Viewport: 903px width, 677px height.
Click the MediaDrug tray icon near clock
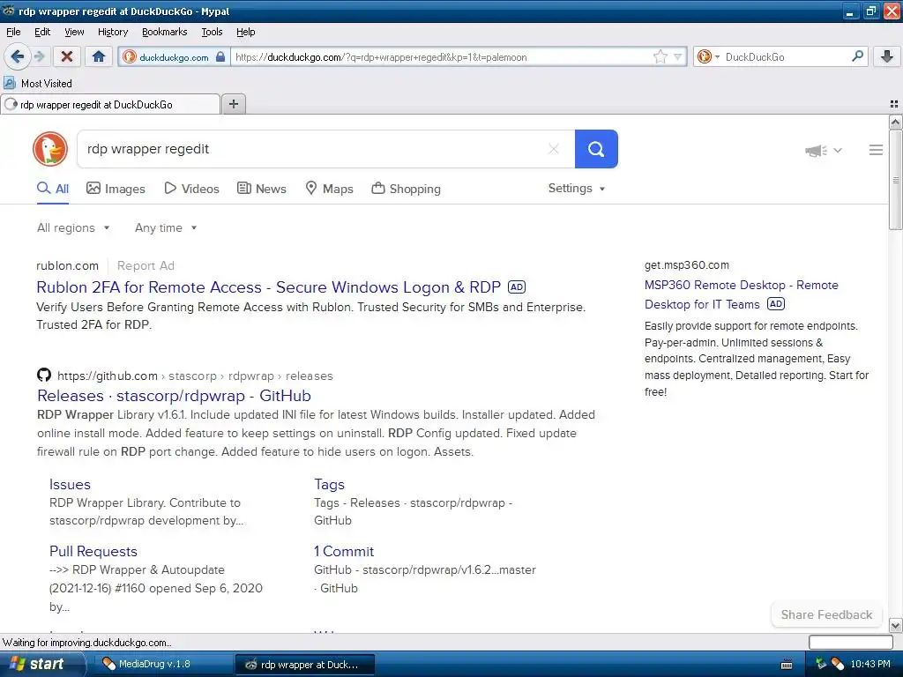pyautogui.click(x=838, y=664)
